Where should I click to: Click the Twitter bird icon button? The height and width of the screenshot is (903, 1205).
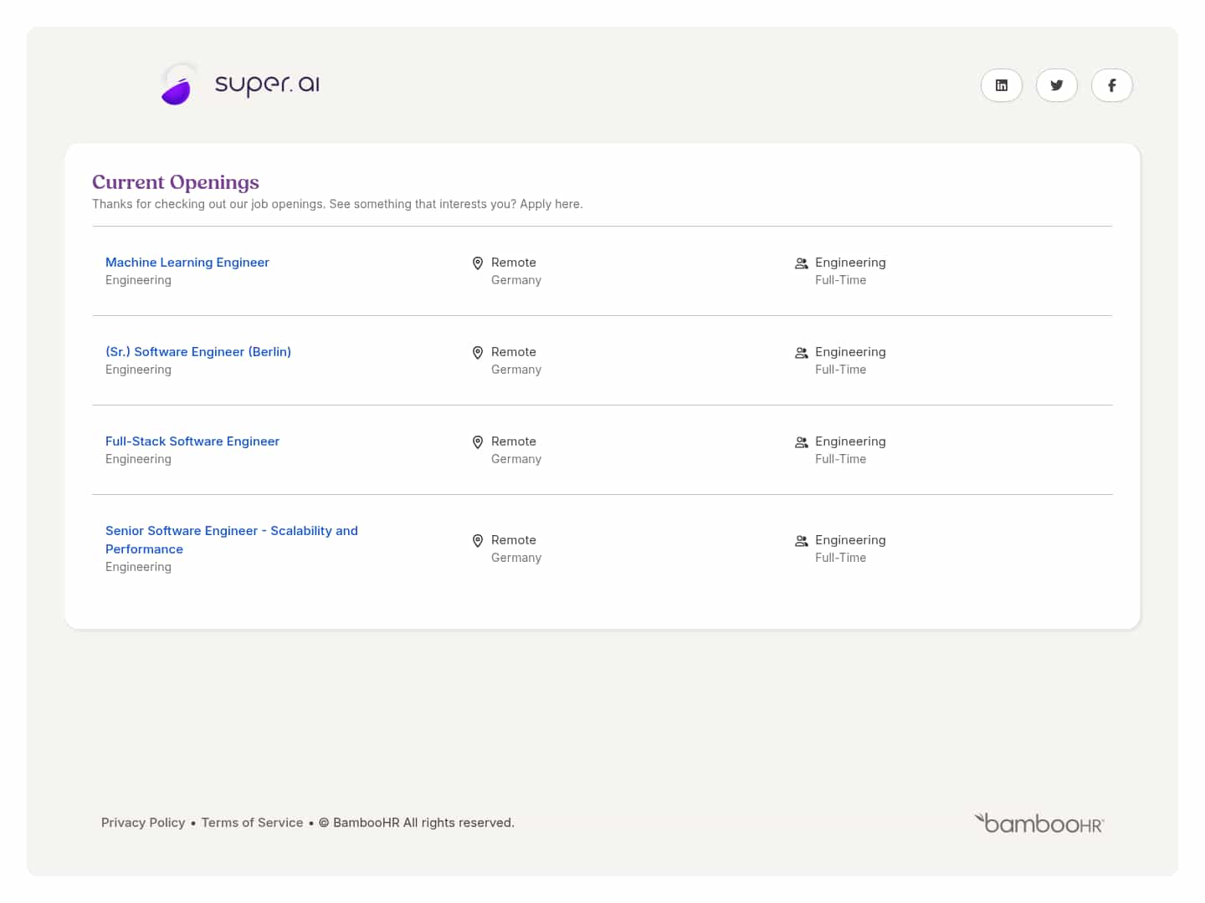point(1056,85)
